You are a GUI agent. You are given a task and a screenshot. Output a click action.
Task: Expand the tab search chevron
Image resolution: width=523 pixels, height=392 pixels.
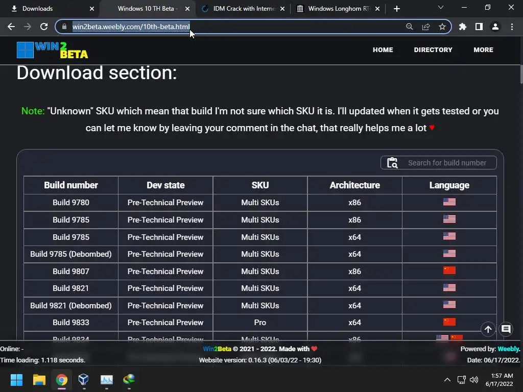pos(441,7)
